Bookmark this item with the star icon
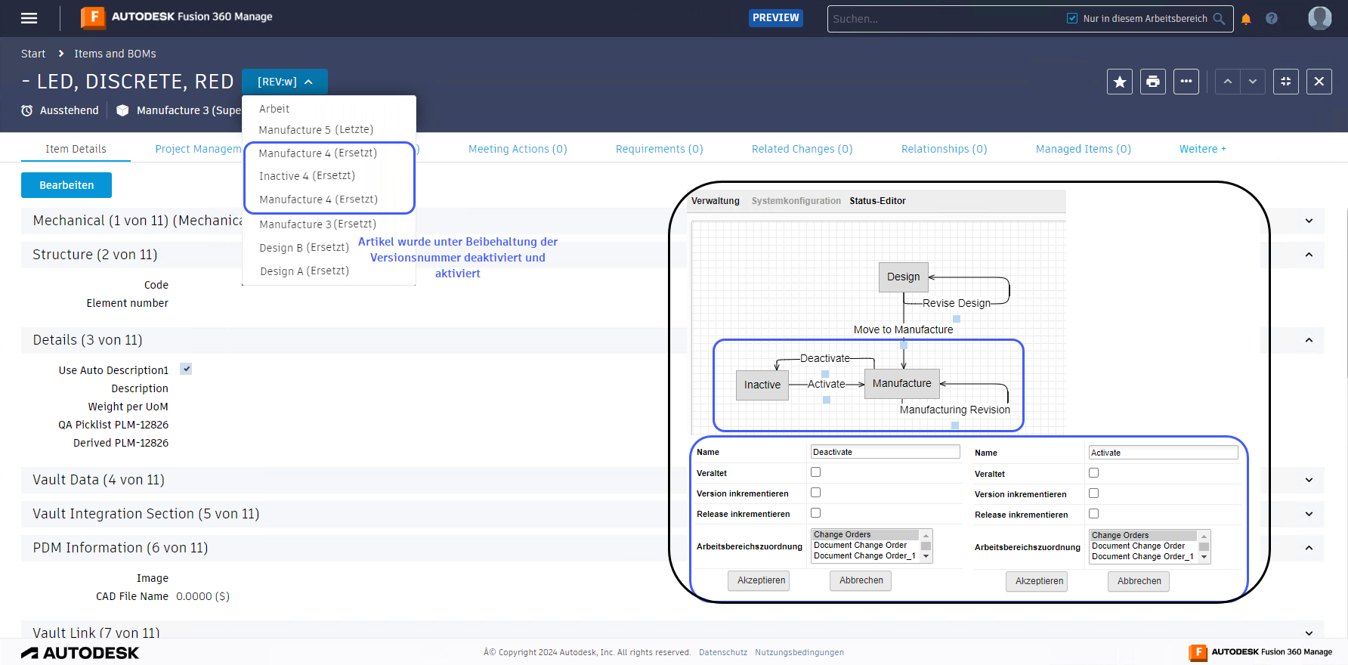Screen dimensions: 1348x665 (1120, 82)
